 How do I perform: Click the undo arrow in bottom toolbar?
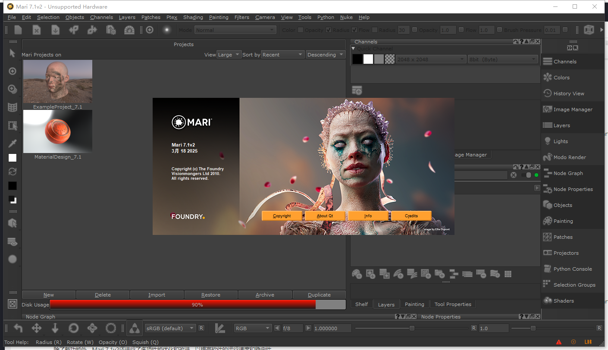pyautogui.click(x=18, y=328)
